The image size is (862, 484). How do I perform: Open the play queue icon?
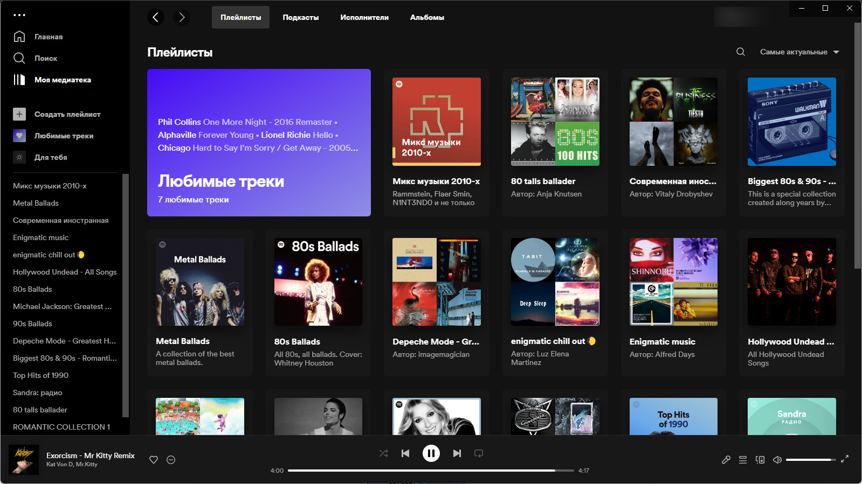[743, 460]
